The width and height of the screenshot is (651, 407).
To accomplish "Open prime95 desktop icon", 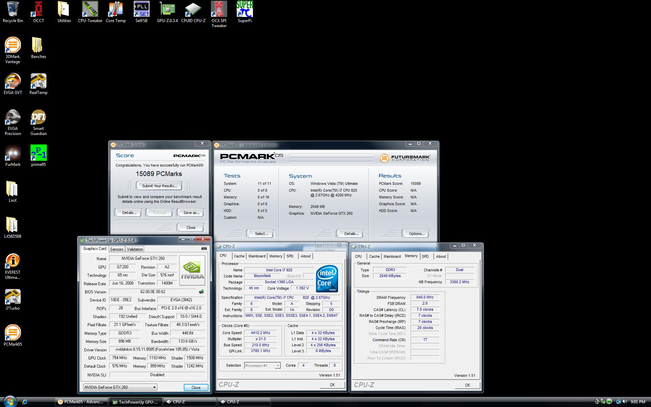I will [x=38, y=156].
